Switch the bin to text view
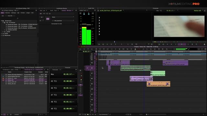 5,115
